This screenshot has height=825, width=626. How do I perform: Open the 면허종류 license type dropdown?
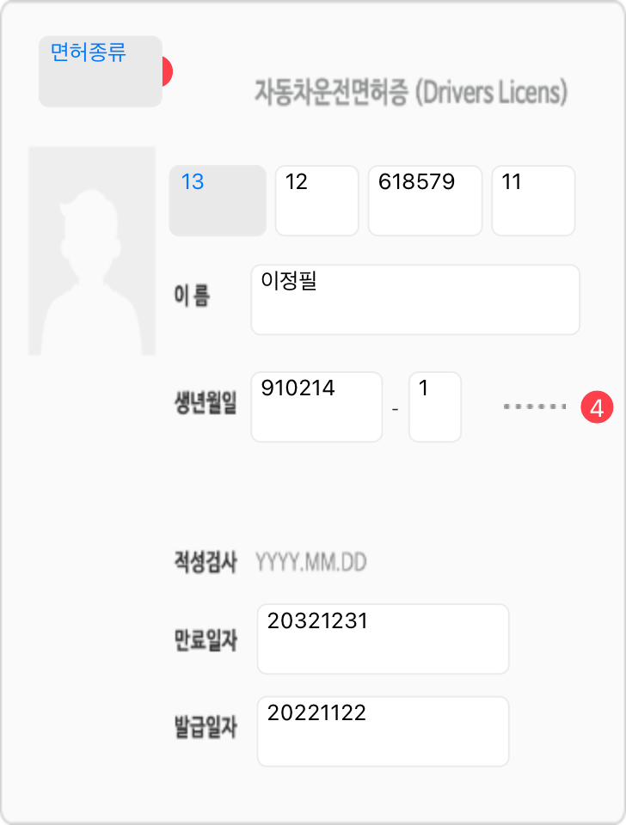click(x=100, y=71)
